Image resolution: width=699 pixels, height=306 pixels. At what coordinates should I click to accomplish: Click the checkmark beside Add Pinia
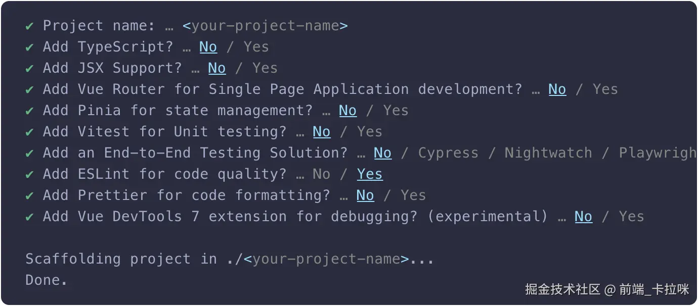pos(30,111)
